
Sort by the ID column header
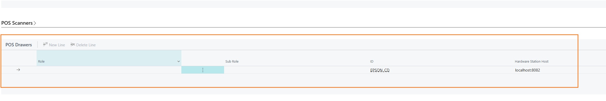coord(372,62)
